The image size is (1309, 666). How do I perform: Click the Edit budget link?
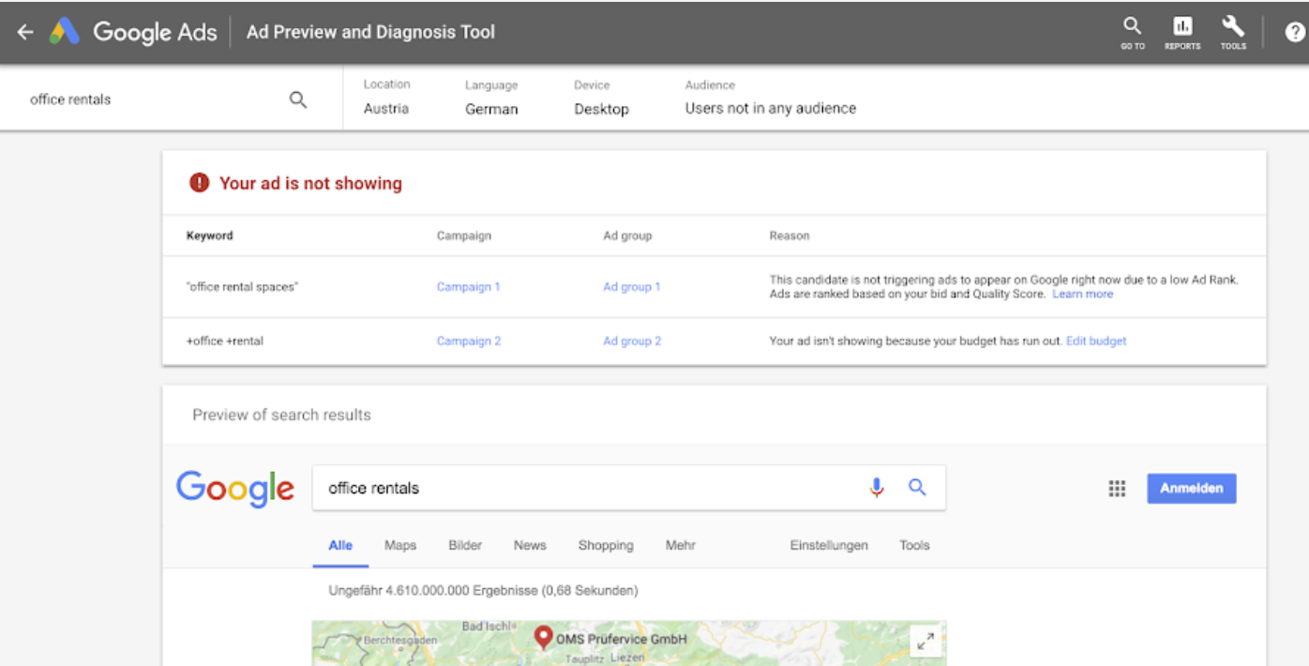1096,341
